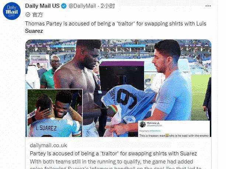Click the inset L. SUAREZ hug photo
The height and width of the screenshot is (169, 226).
[x=55, y=113]
